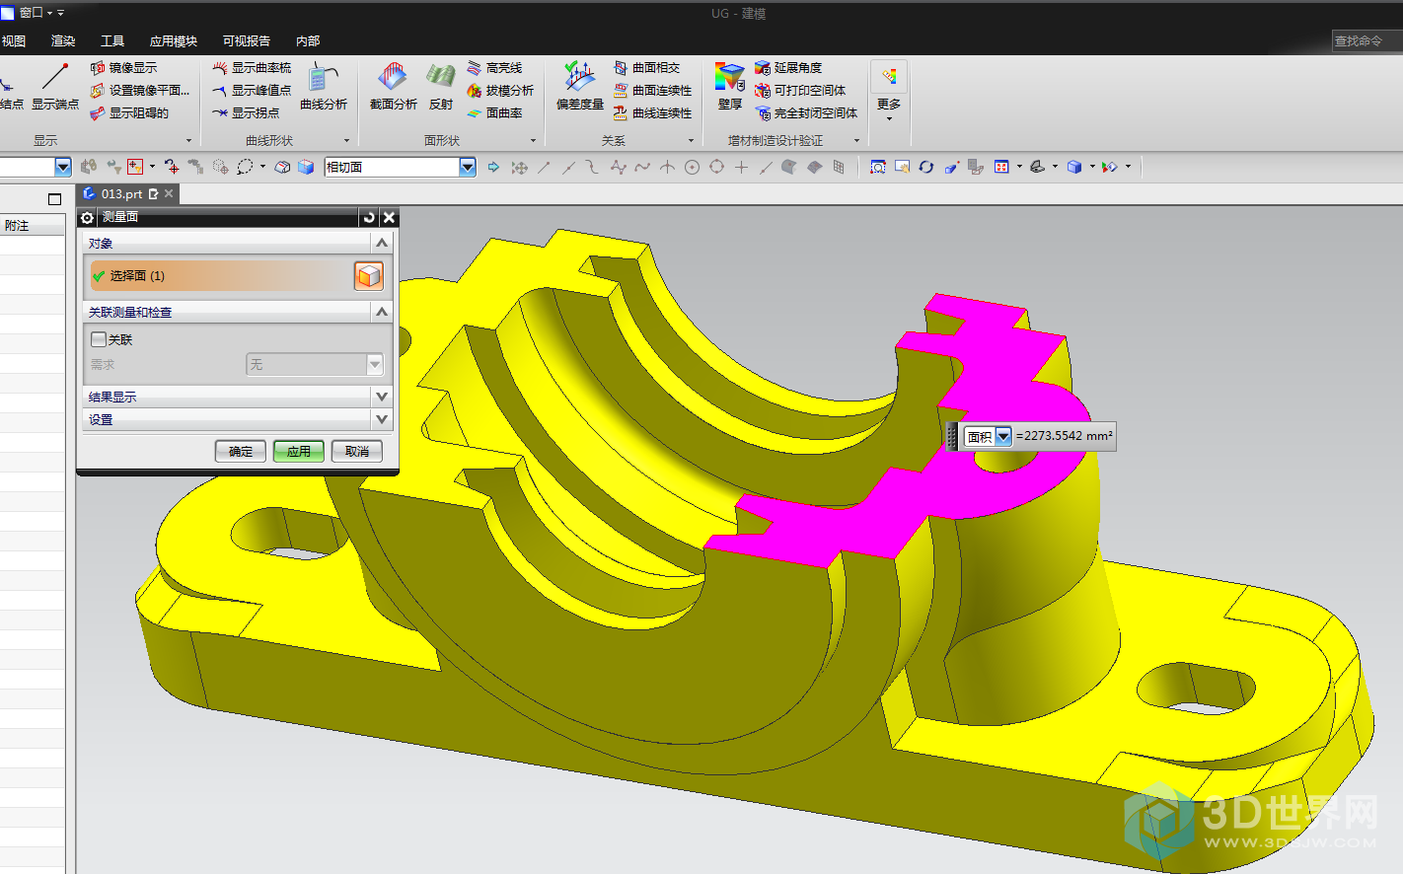
Task: Check the 关联 checkbox
Action: pyautogui.click(x=99, y=339)
